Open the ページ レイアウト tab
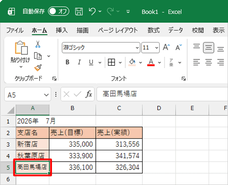Screen dimensions: 228x185 click(x=118, y=30)
